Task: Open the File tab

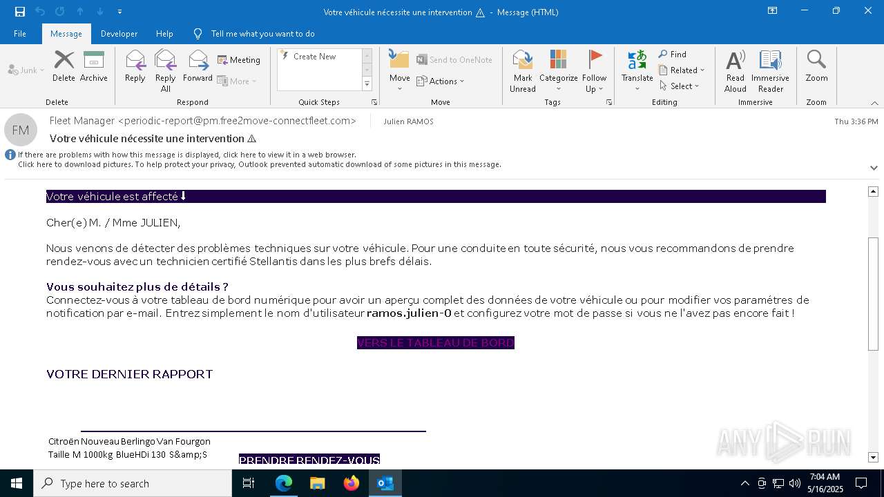Action: (20, 34)
